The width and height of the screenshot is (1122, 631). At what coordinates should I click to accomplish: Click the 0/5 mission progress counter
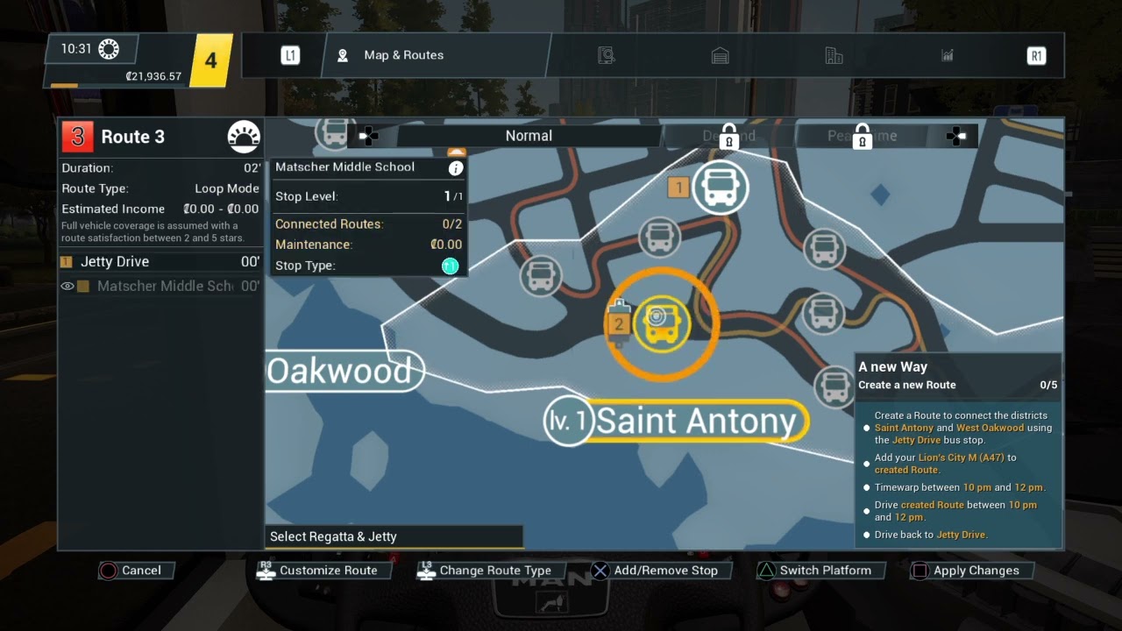click(x=1048, y=385)
